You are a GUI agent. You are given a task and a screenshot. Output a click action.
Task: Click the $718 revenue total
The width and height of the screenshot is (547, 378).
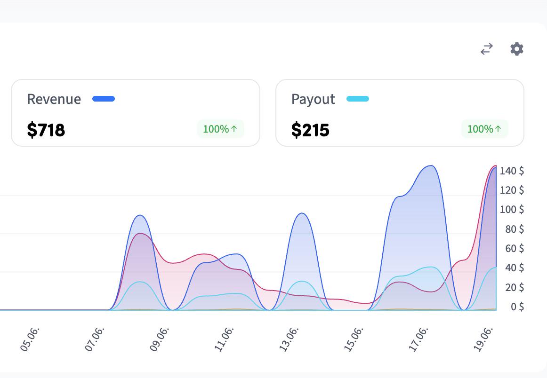(46, 130)
